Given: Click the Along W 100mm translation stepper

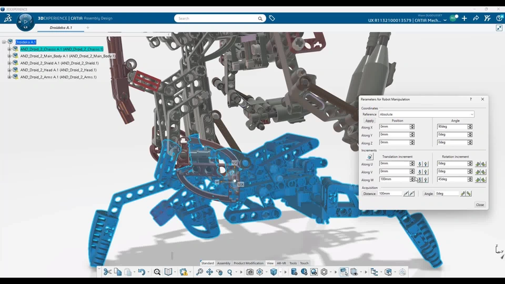Looking at the screenshot, I should click(x=412, y=179).
